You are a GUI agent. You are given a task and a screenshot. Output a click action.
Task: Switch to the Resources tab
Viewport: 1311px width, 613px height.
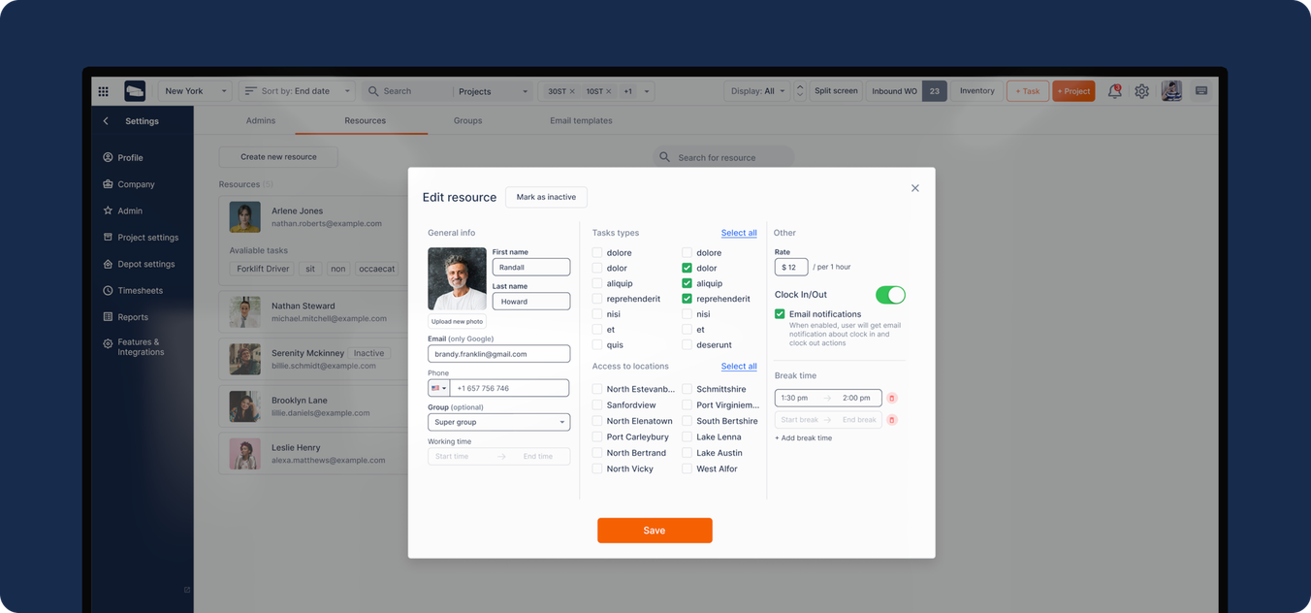tap(365, 120)
